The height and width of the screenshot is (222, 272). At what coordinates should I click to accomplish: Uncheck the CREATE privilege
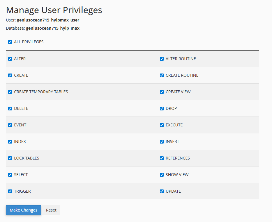[10, 76]
